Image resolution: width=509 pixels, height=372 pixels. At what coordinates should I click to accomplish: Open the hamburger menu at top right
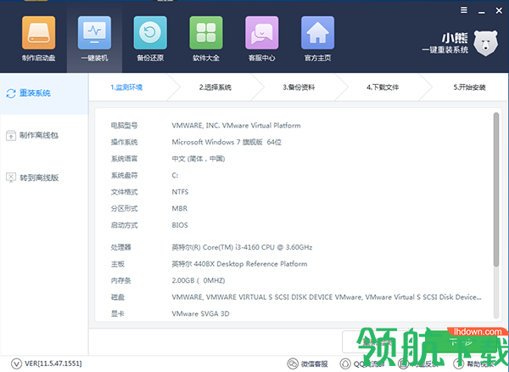pyautogui.click(x=464, y=10)
